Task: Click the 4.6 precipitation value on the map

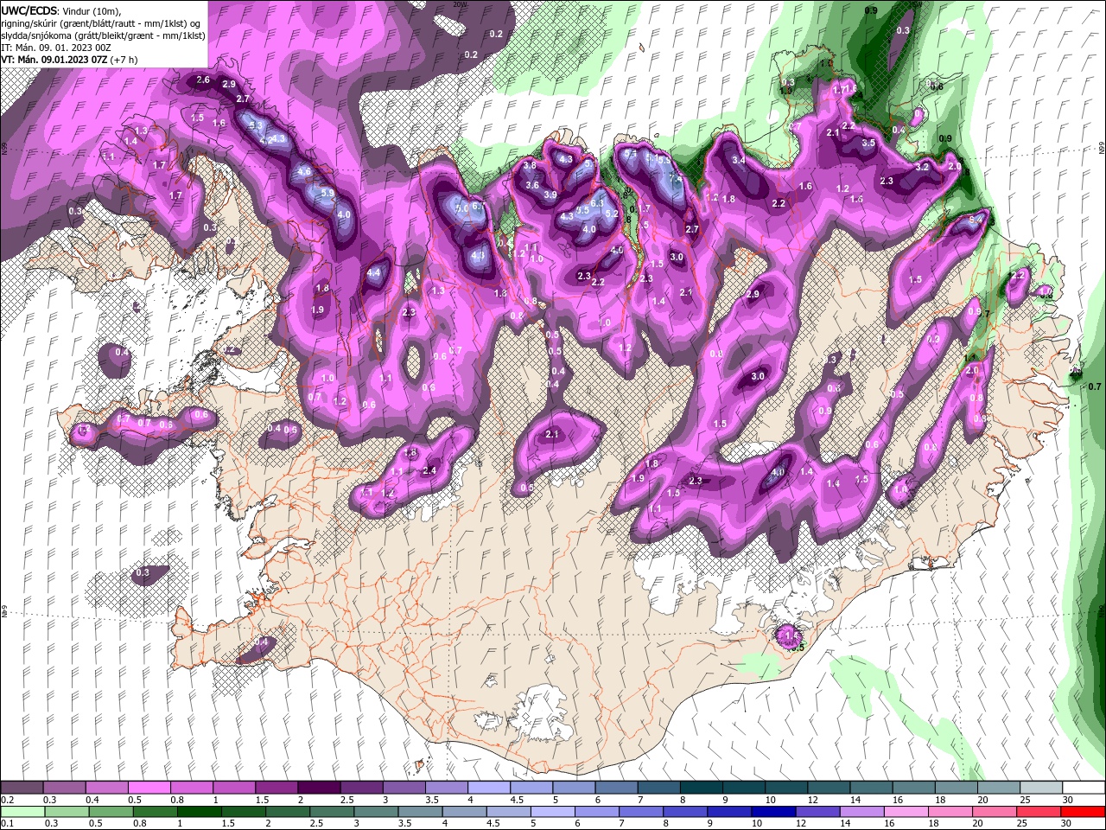Action: click(x=304, y=172)
